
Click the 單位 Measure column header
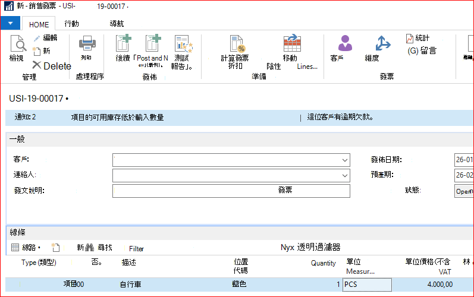(x=360, y=267)
